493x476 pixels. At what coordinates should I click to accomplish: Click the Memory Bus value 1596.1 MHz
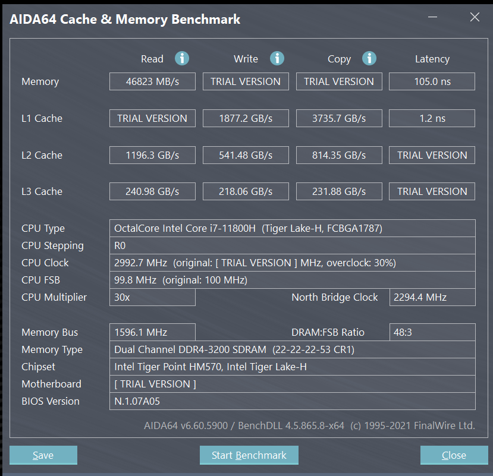(x=152, y=332)
